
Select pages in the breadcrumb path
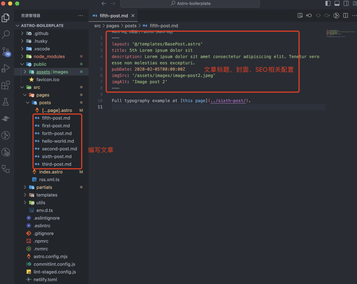coord(112,26)
